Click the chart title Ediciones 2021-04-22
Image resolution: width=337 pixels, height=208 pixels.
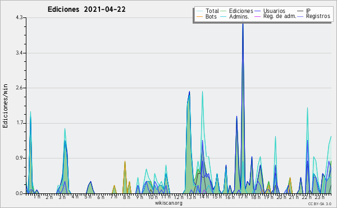point(86,10)
